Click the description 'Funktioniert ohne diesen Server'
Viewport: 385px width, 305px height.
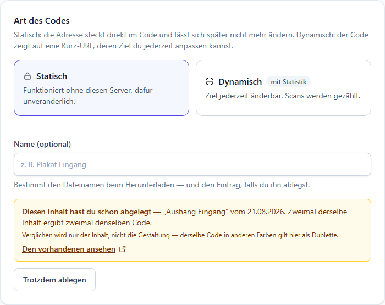[x=78, y=90]
